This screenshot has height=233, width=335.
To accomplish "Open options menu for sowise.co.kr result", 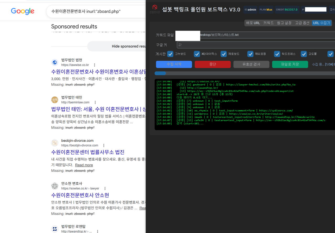I will pos(105,188).
